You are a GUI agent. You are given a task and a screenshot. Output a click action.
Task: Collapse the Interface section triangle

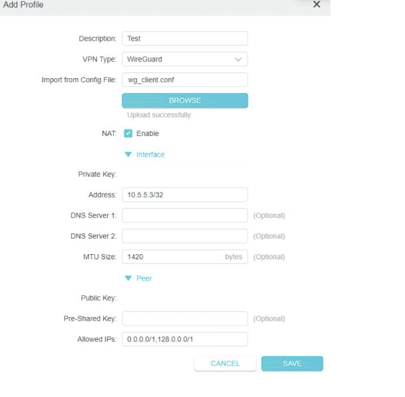click(128, 154)
